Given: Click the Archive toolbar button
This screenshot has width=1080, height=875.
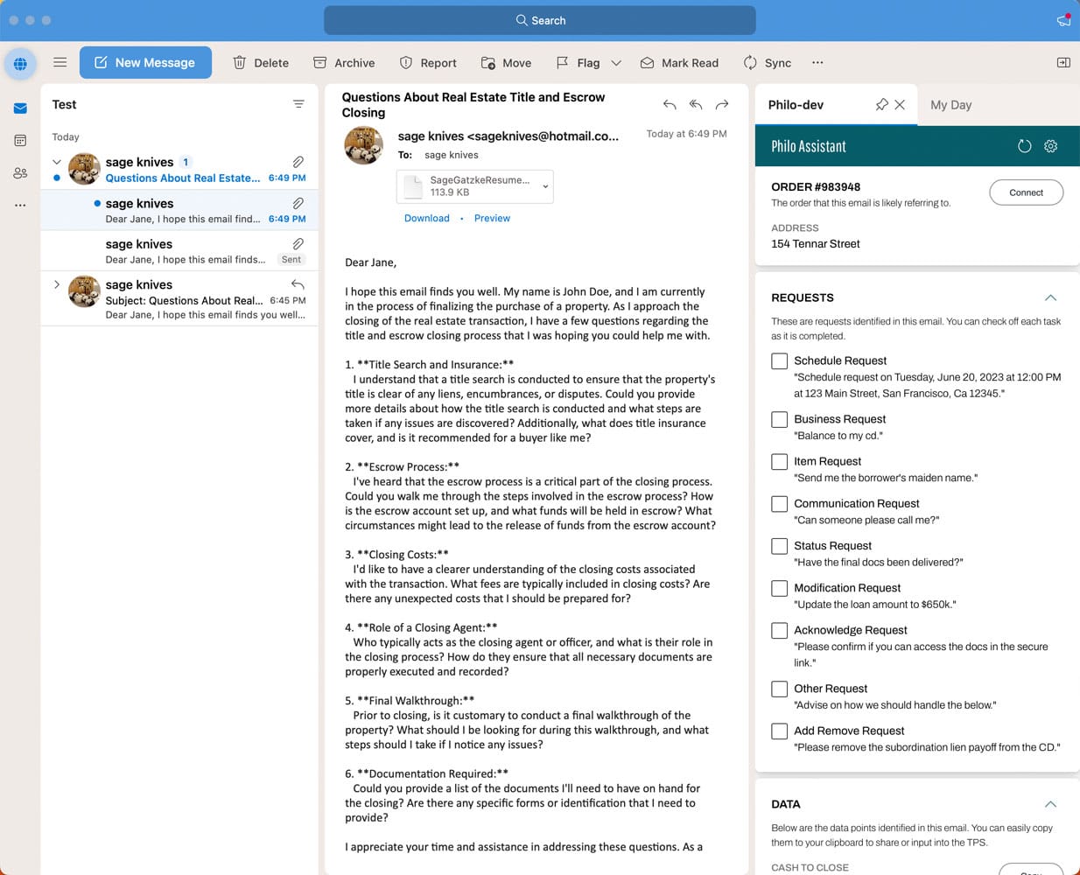Looking at the screenshot, I should (x=344, y=63).
